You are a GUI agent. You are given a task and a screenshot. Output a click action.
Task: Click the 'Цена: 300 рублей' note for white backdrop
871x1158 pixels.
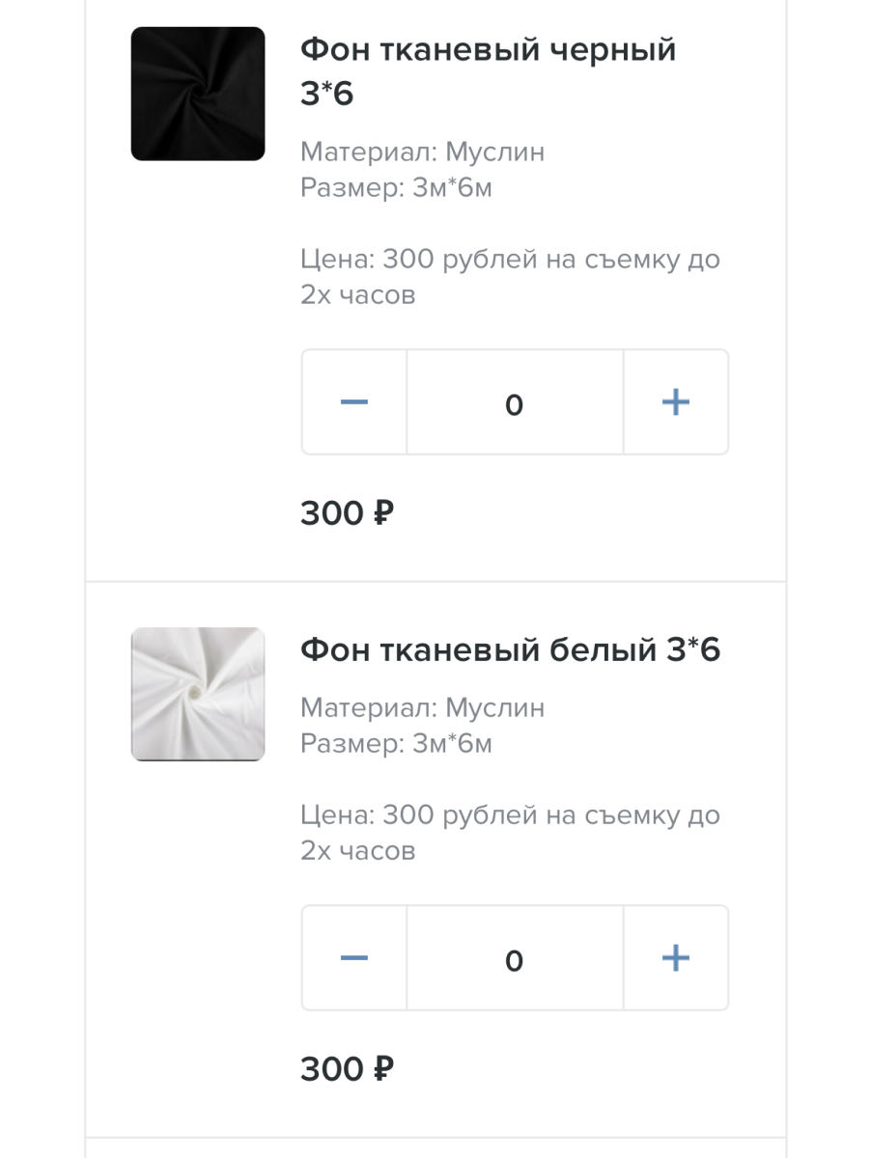pos(511,833)
